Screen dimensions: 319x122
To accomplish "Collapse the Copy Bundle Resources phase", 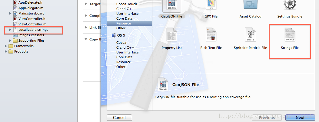I will click(86, 39).
